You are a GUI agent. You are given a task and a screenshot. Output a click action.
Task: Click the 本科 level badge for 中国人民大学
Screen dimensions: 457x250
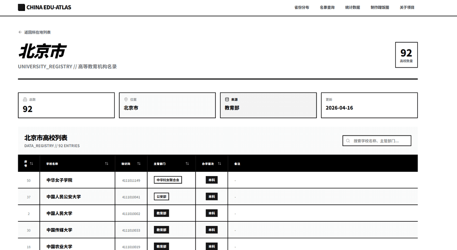click(x=212, y=213)
